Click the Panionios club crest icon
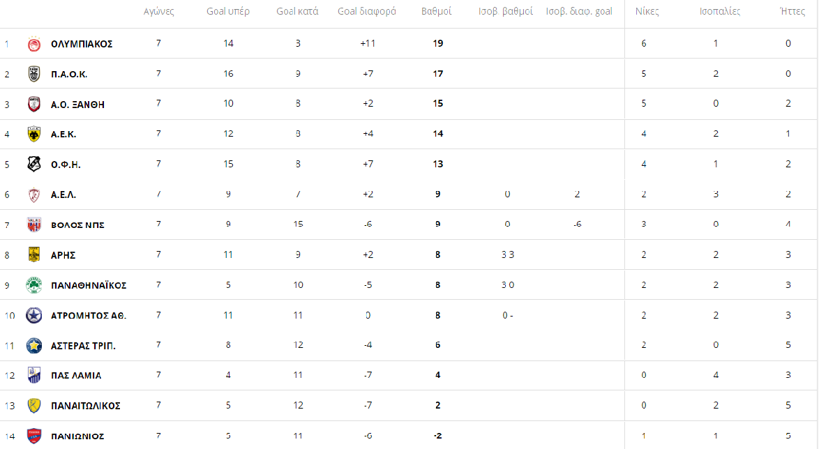819x449 pixels. [x=33, y=436]
